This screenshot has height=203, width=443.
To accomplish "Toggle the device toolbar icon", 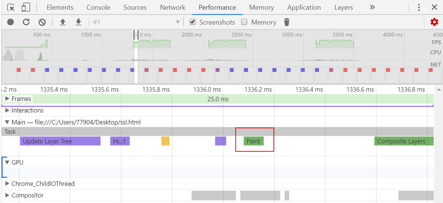I will (x=25, y=7).
